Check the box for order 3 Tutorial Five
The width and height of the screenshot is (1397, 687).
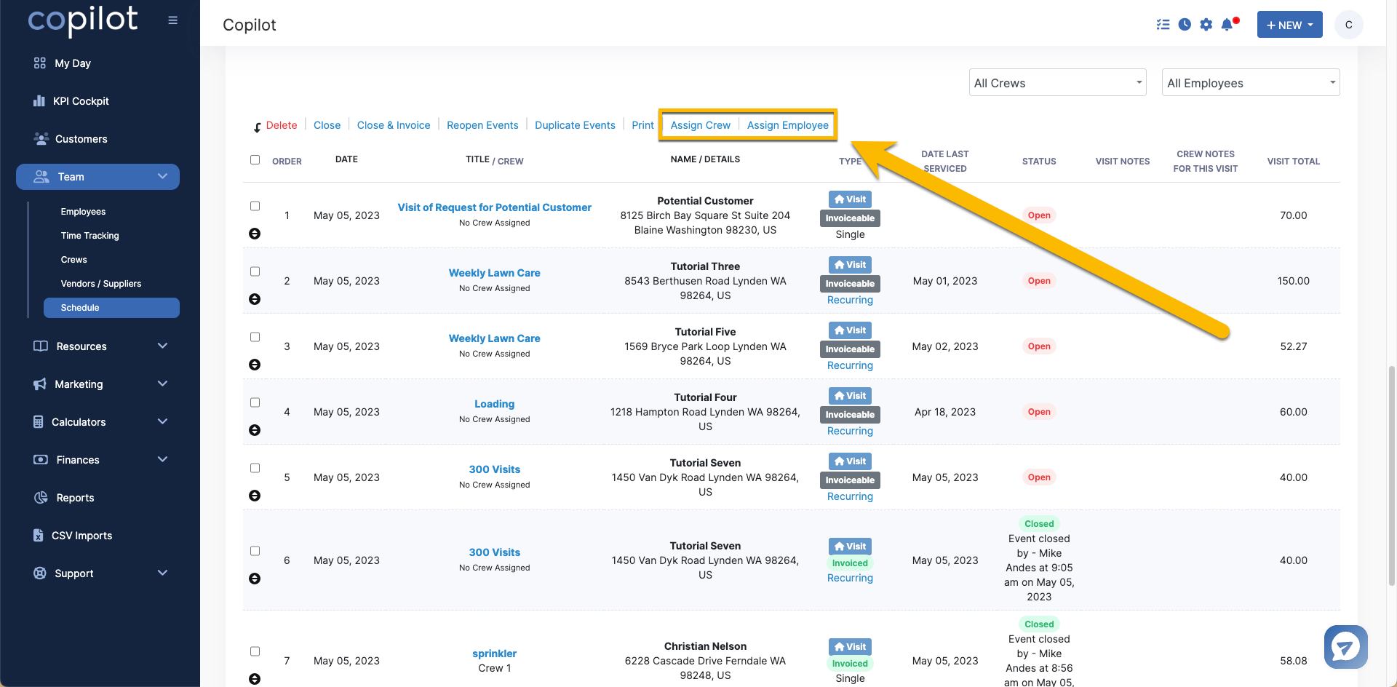(x=255, y=337)
